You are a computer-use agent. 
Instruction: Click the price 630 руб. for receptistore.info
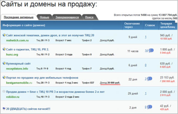click(x=165, y=64)
